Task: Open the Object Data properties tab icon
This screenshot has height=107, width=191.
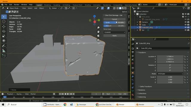Action: (133, 91)
